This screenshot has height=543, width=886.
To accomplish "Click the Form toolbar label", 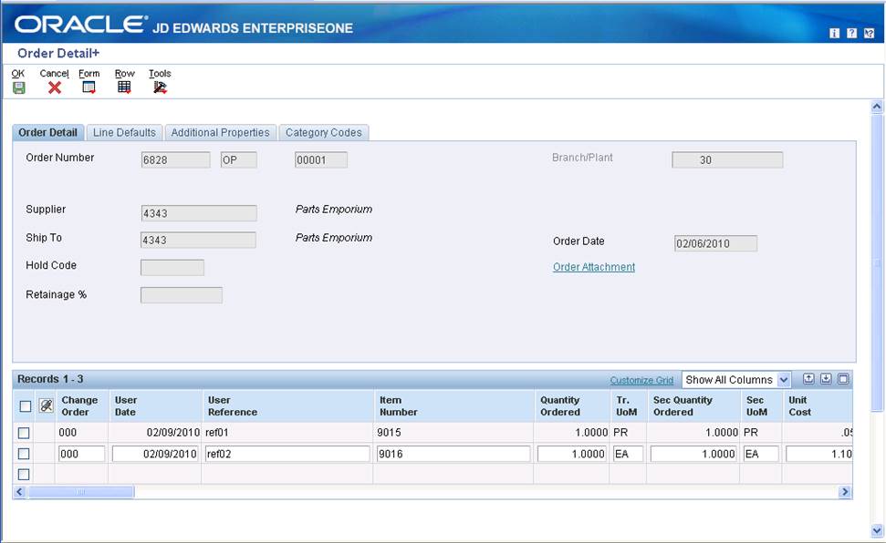I will point(89,74).
